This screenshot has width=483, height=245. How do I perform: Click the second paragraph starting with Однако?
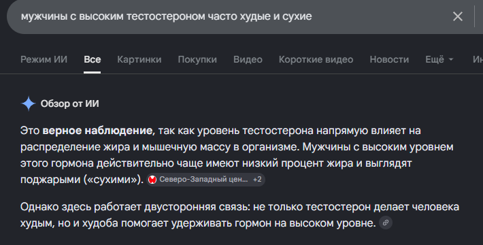[x=239, y=215]
